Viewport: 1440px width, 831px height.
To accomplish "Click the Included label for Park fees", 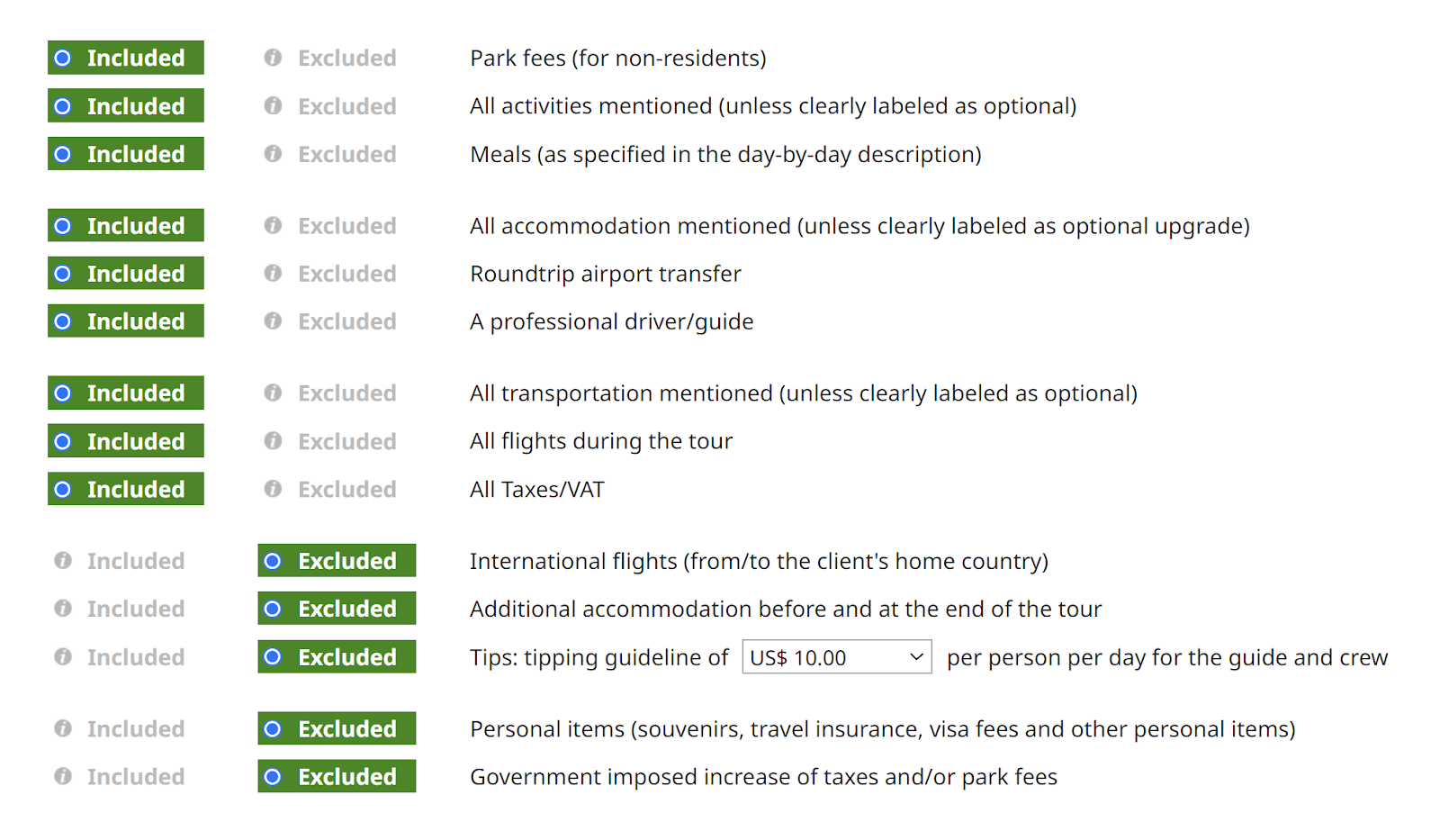I will [136, 58].
